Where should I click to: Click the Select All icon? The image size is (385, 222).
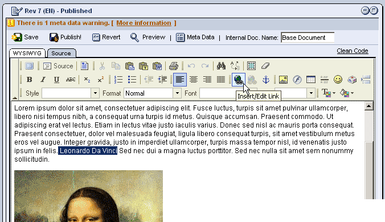click(251, 66)
